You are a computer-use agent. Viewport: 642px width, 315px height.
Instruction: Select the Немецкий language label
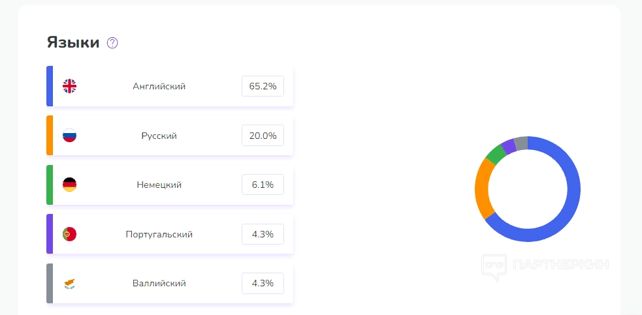click(159, 185)
